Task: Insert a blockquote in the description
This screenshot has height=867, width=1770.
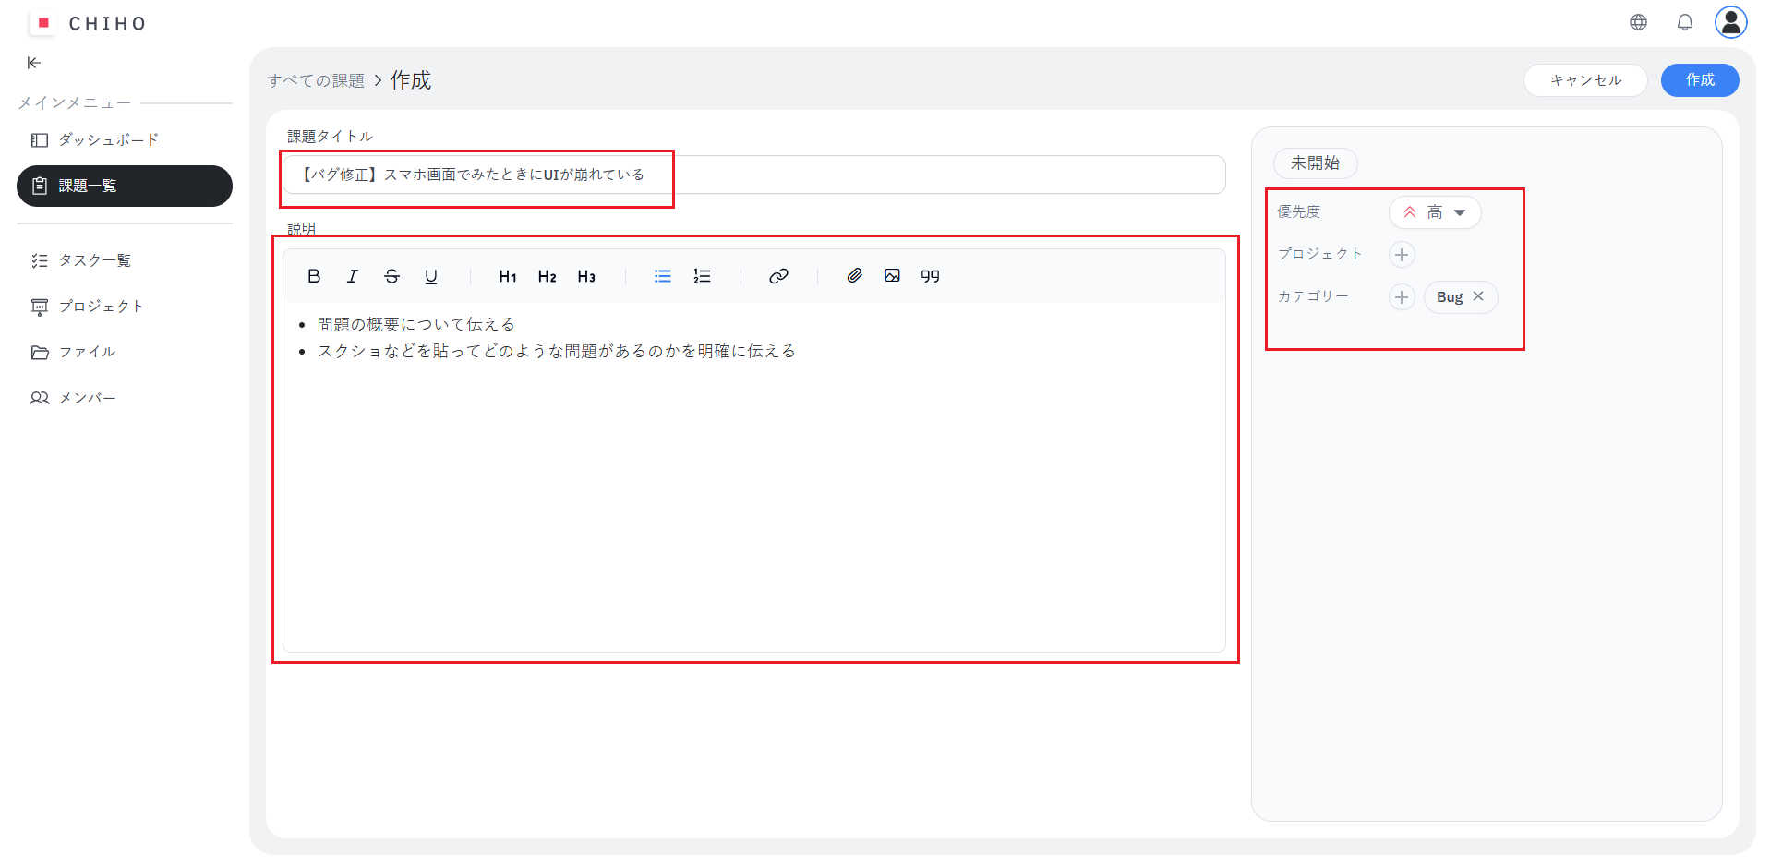Action: coord(930,276)
